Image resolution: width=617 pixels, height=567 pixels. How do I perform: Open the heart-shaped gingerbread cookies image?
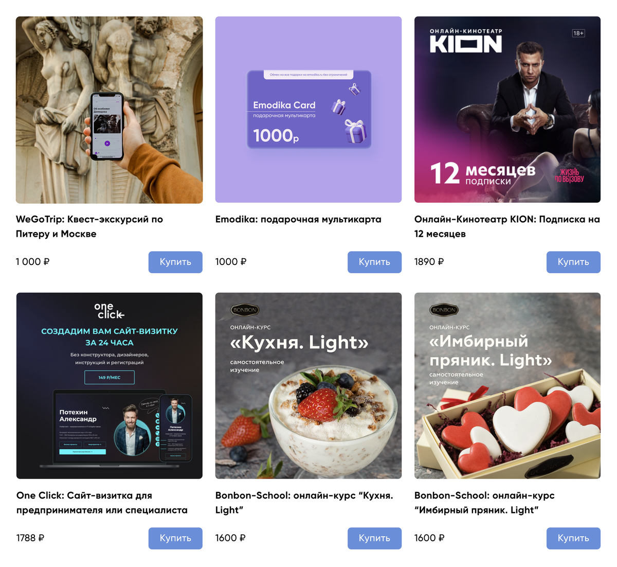click(x=507, y=386)
